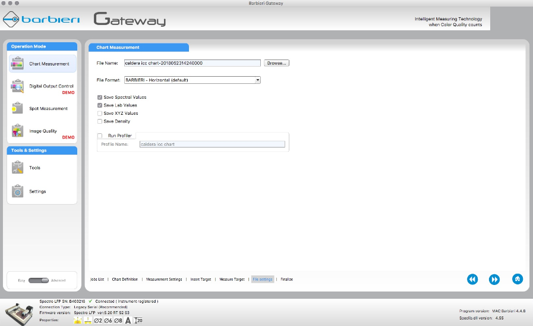Click the Ø8 aperture property icon
Image resolution: width=533 pixels, height=326 pixels.
coord(118,321)
